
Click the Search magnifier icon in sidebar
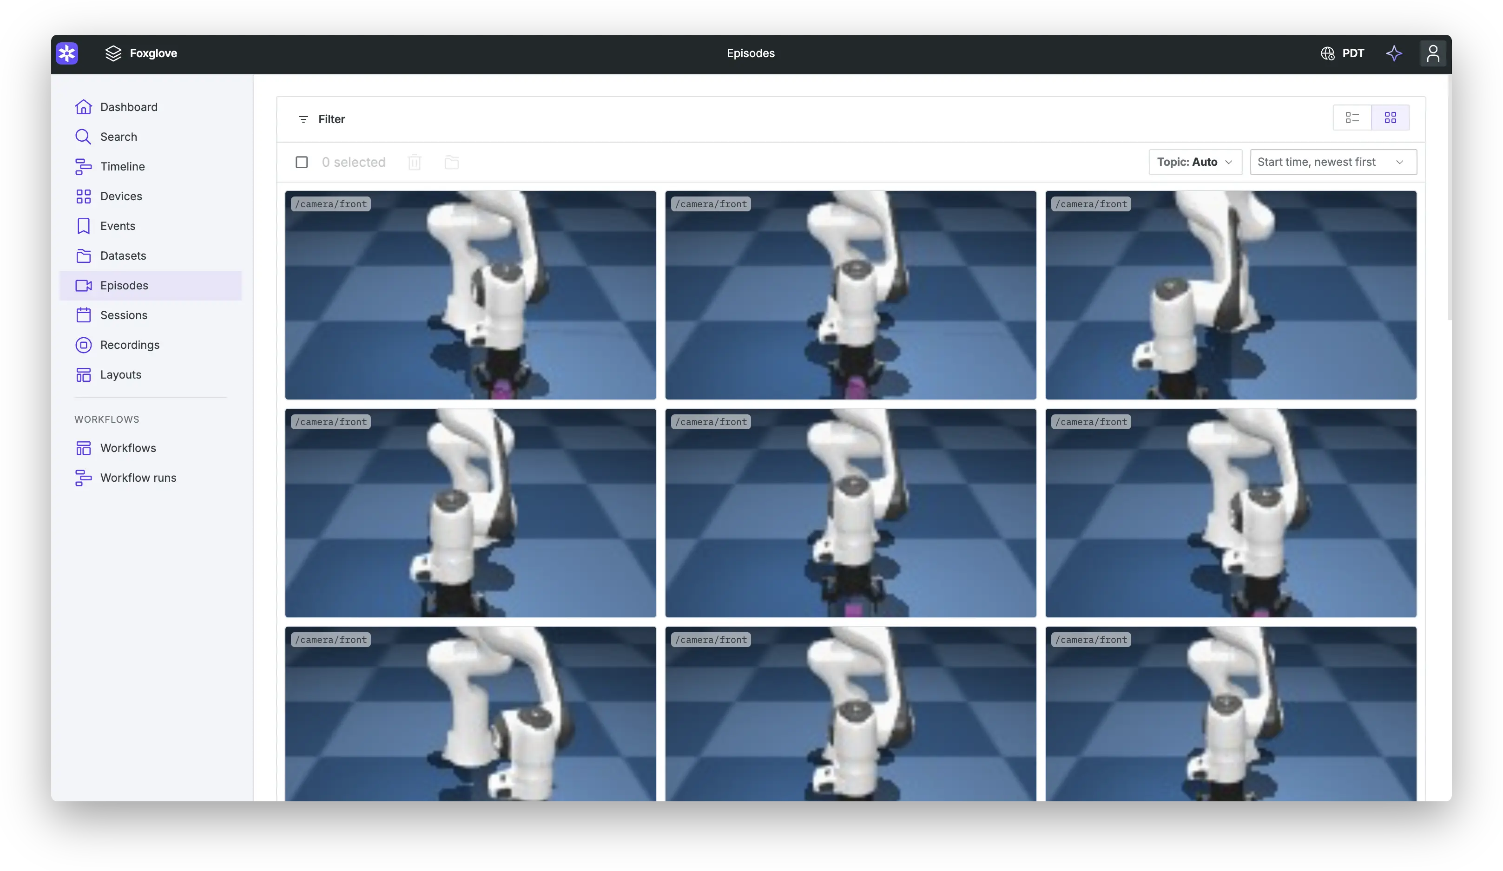[x=84, y=137]
